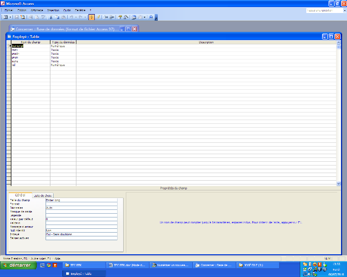Click the Cut scissors icon
This screenshot has width=347, height=277.
pyautogui.click(x=50, y=17)
